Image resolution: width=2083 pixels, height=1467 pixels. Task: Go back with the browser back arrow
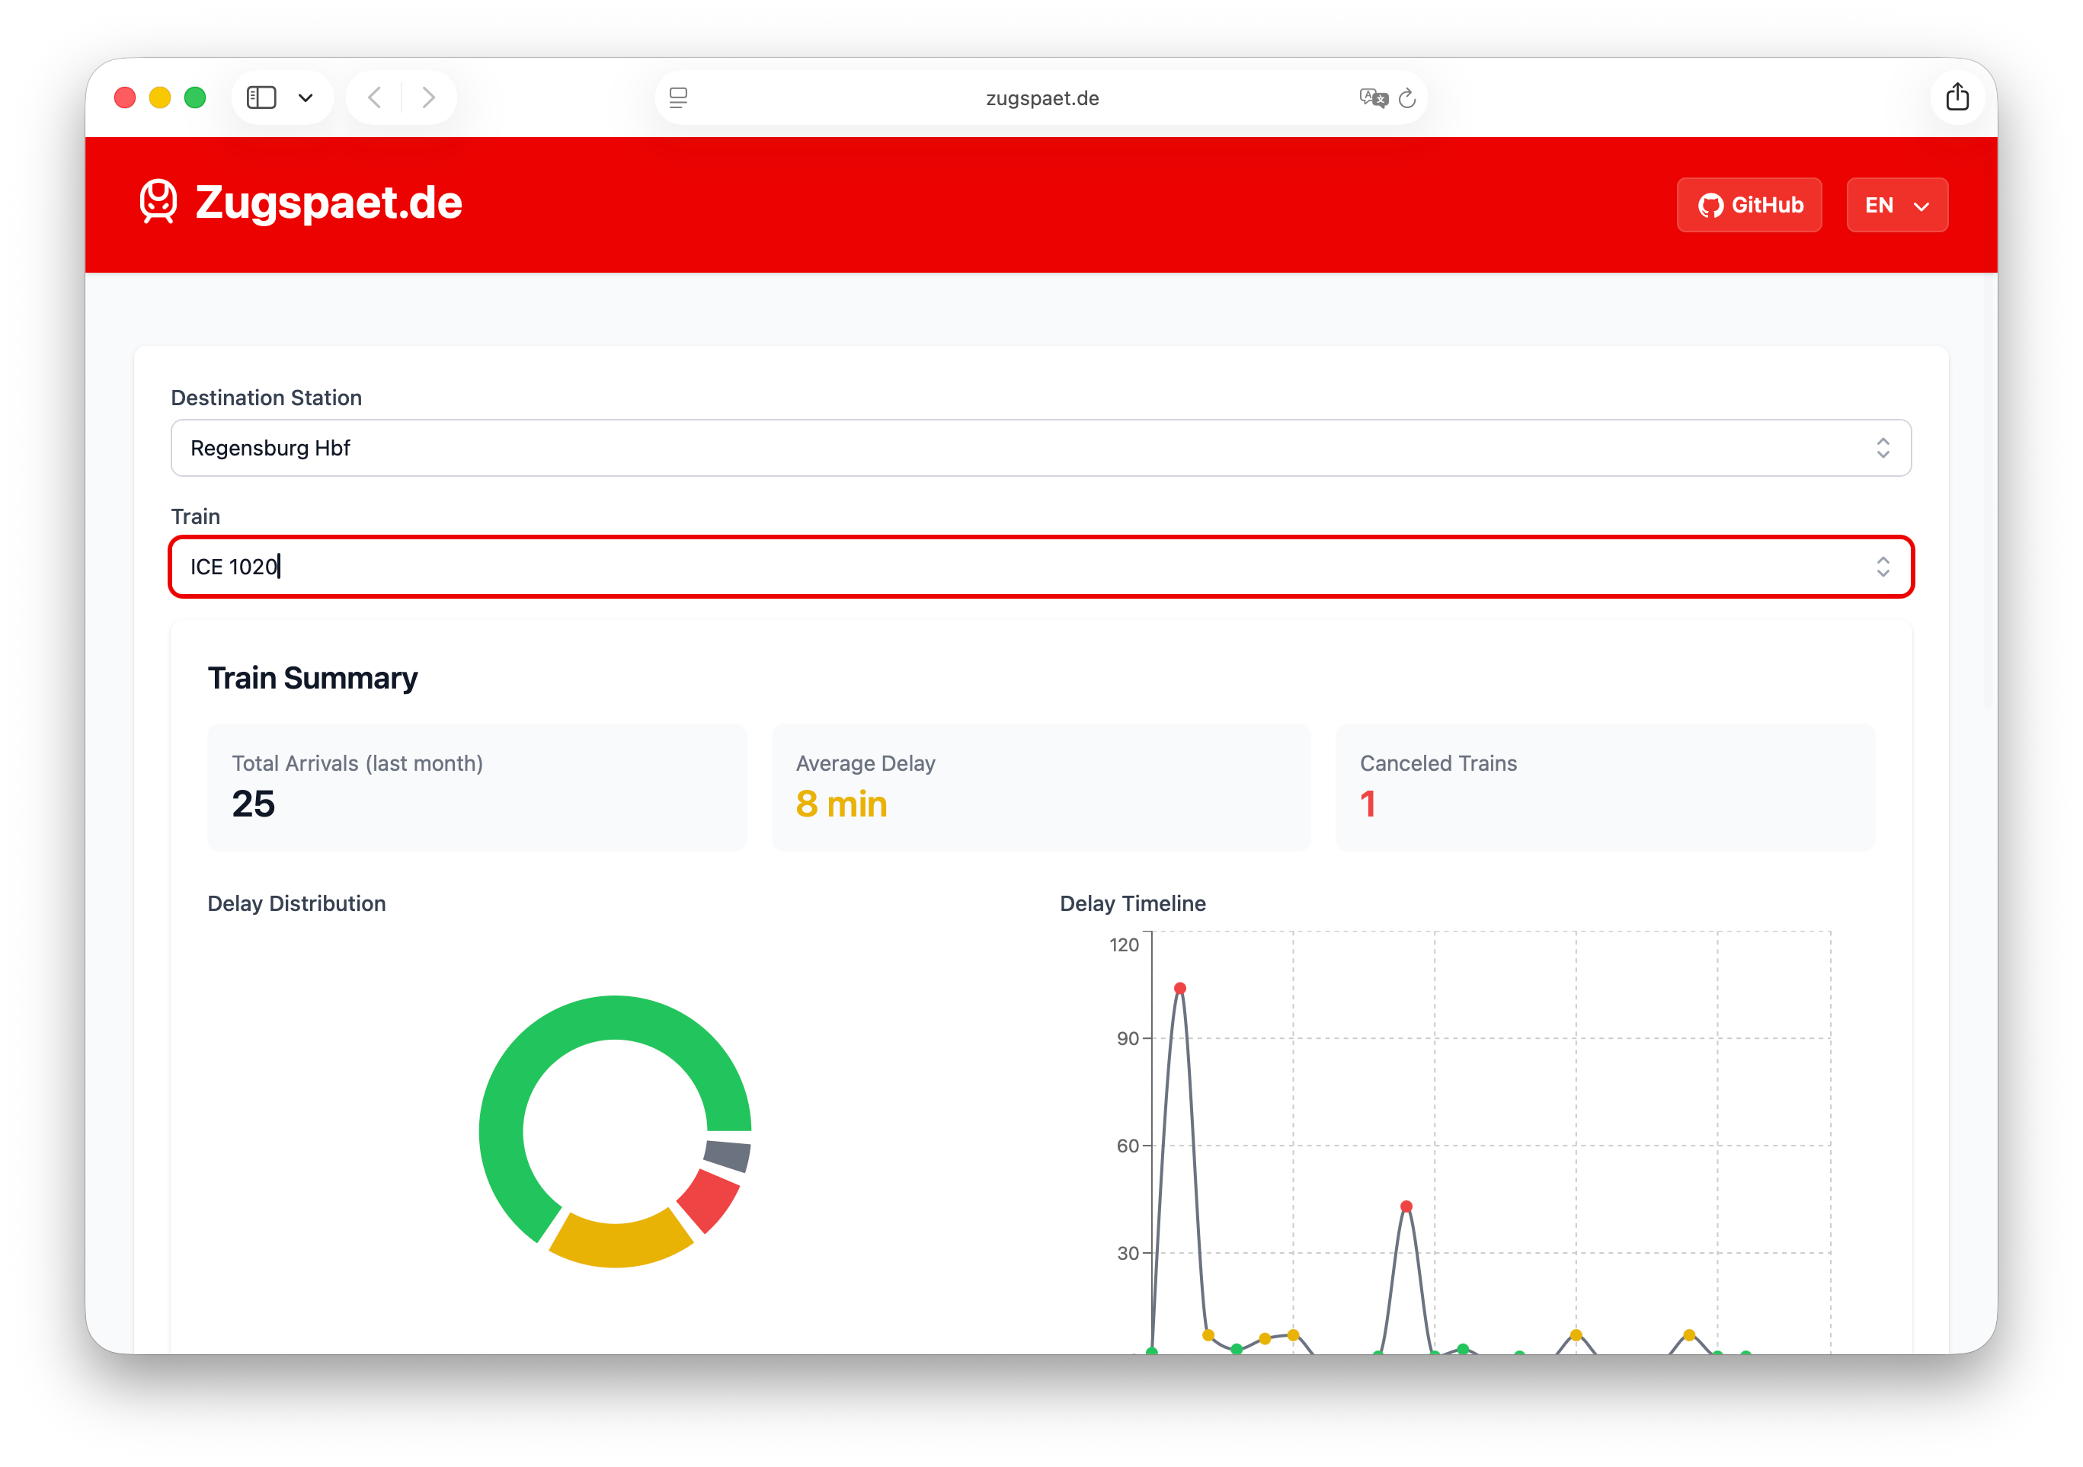coord(375,98)
